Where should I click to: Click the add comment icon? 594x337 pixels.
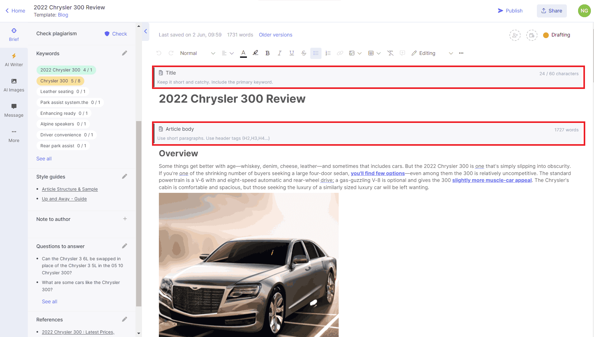pyautogui.click(x=403, y=53)
